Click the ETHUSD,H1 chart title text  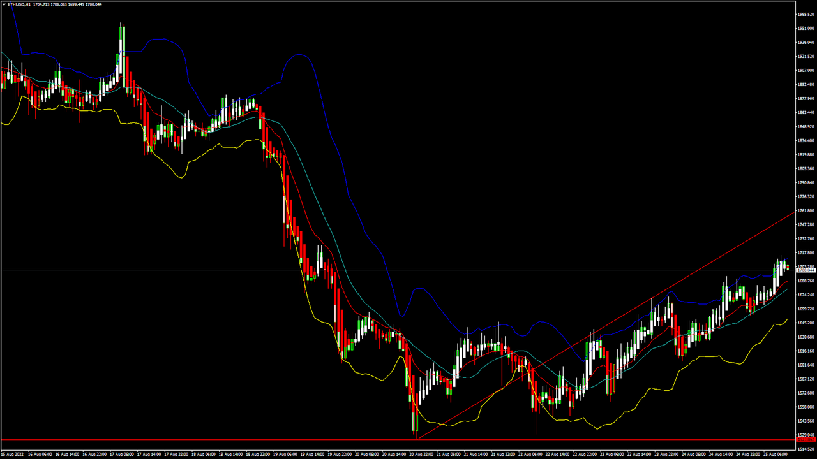pos(19,4)
